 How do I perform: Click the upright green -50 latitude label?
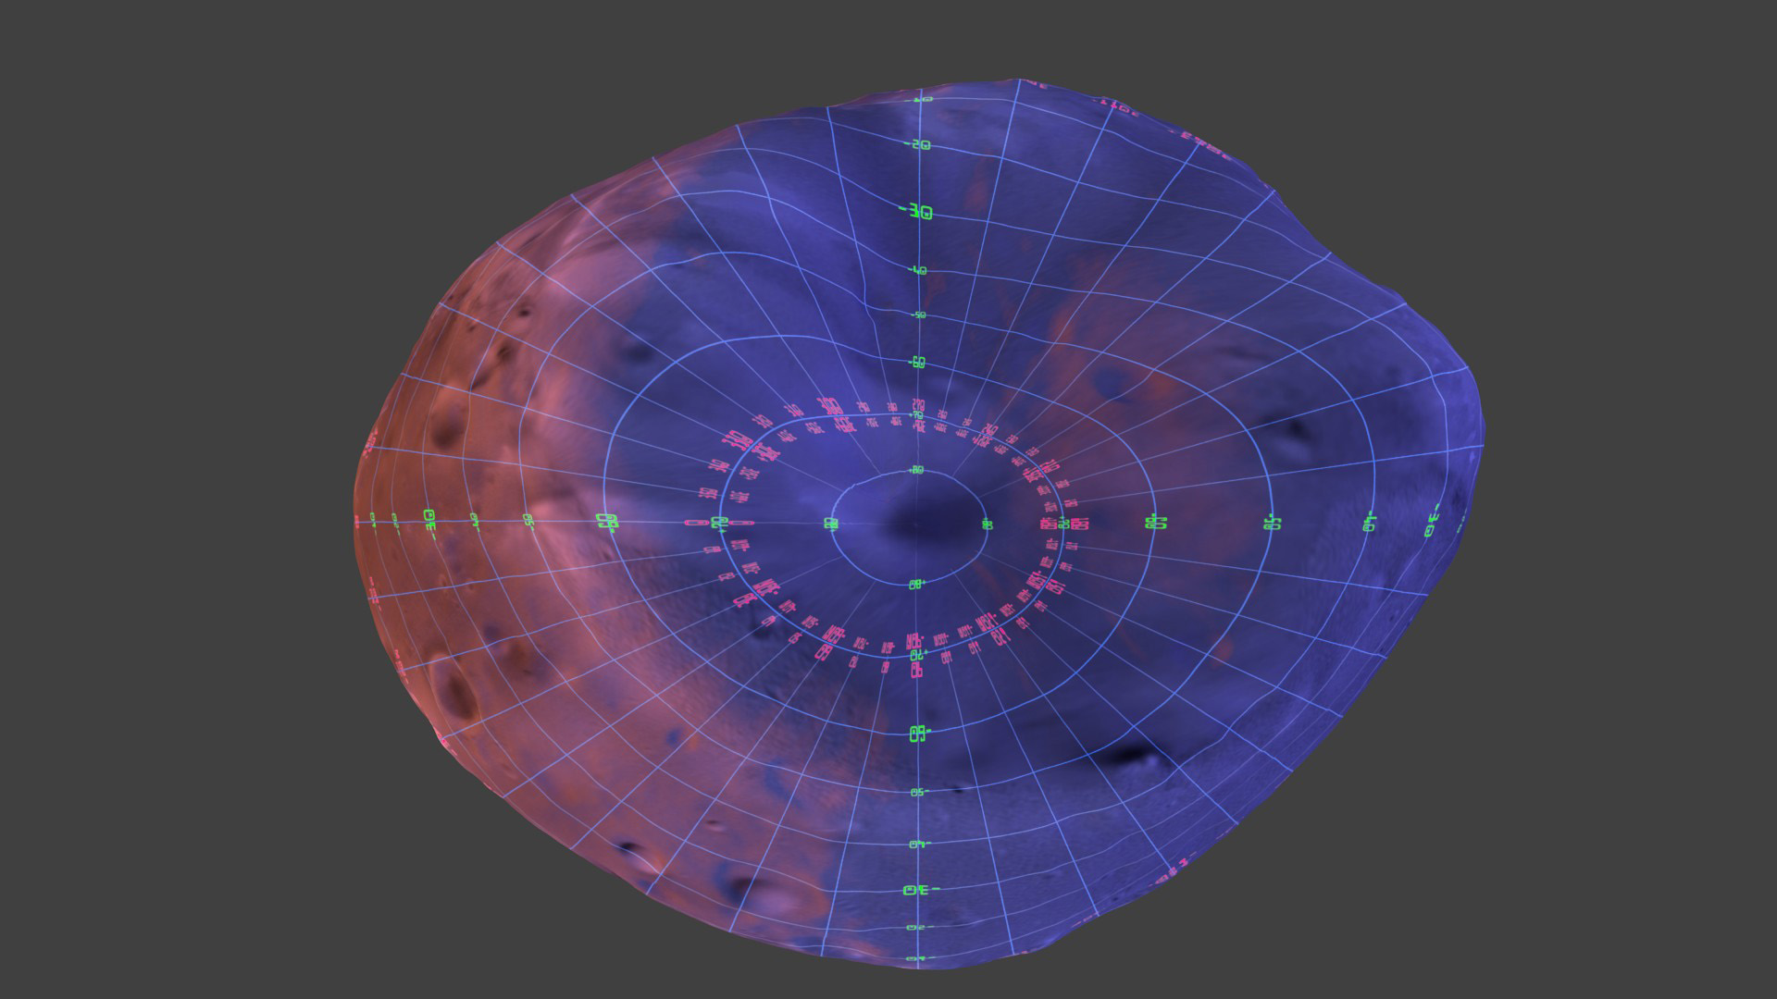click(x=918, y=315)
